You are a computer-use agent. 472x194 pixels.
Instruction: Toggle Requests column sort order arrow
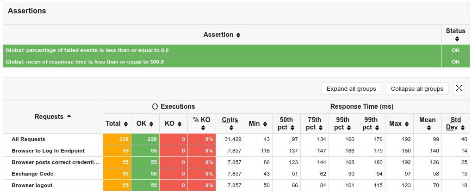coord(69,116)
